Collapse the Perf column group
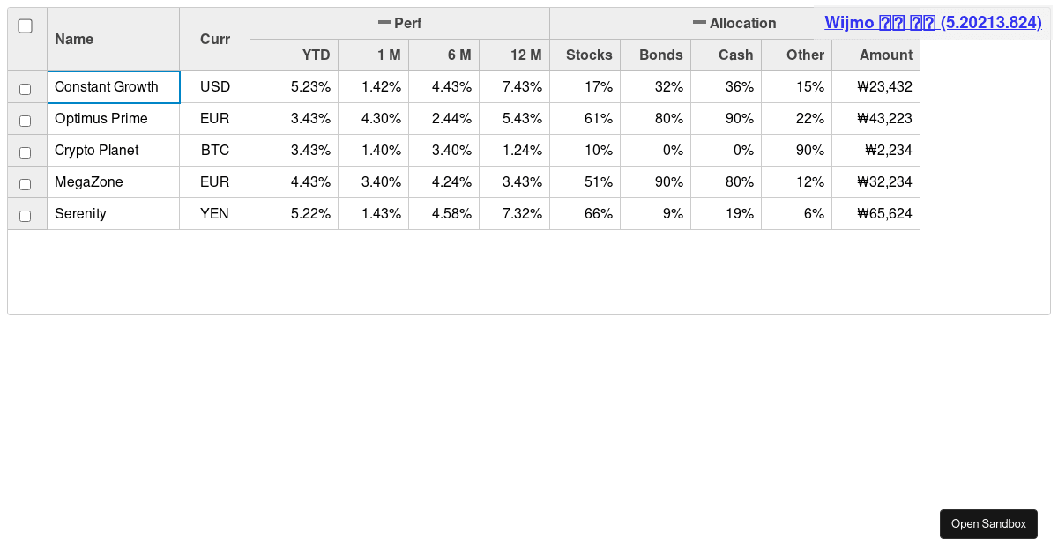Viewport: 1058px width, 555px height. (384, 23)
